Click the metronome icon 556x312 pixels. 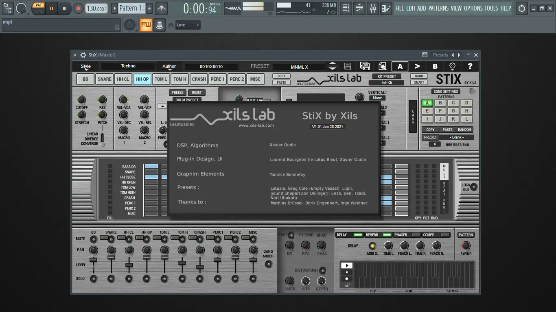tap(162, 8)
